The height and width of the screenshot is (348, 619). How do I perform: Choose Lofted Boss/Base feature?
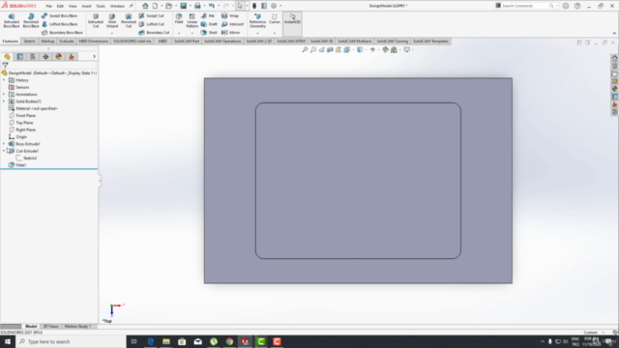pyautogui.click(x=59, y=24)
